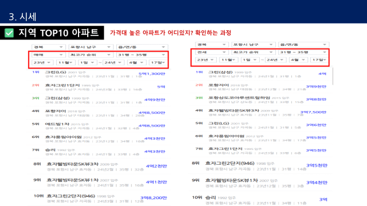The image size is (367, 206).
Task: Open the 최고가 순위 dropdown in the 매매 panel
Action: pos(91,55)
